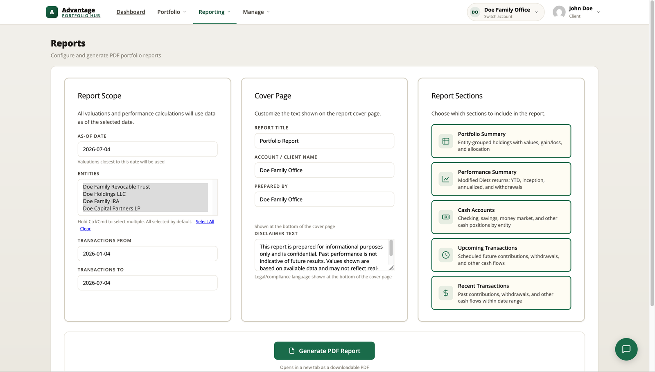Open the Portfolio nav menu
Screen dimensions: 655x372
(172, 12)
